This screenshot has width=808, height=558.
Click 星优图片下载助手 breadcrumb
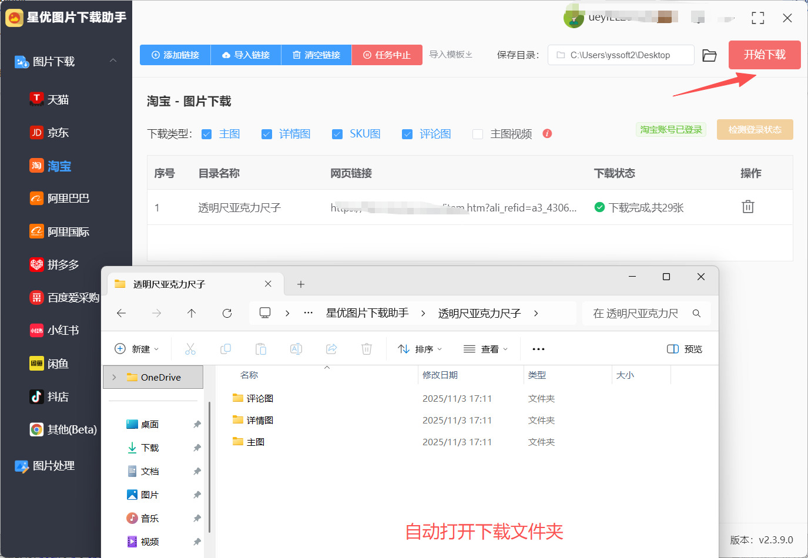pyautogui.click(x=367, y=313)
